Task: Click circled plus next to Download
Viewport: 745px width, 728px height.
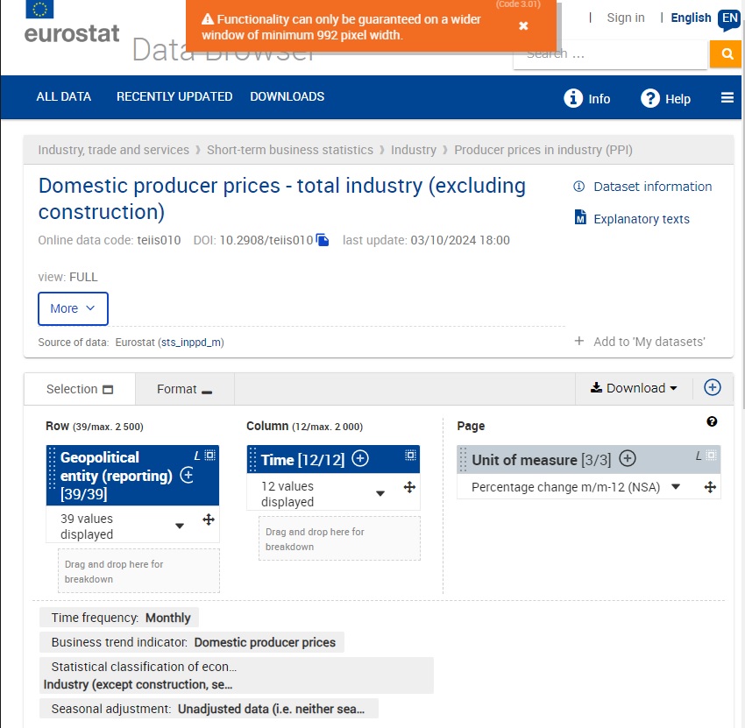Action: [712, 387]
